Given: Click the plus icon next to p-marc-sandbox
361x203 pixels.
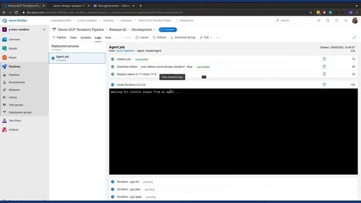Looking at the screenshot, I should pos(44,29).
